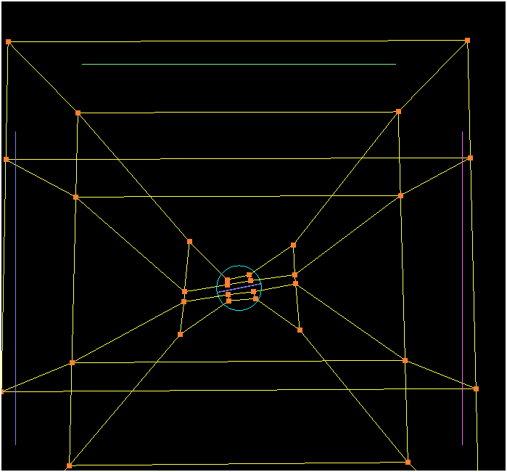Select the gray vertical line on right side

click(462, 290)
